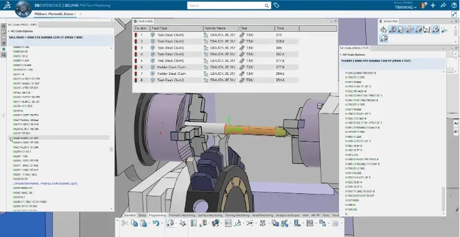Toggle the last highlighted icon in Action Pad's top row
The width and height of the screenshot is (460, 237).
pyautogui.click(x=436, y=30)
